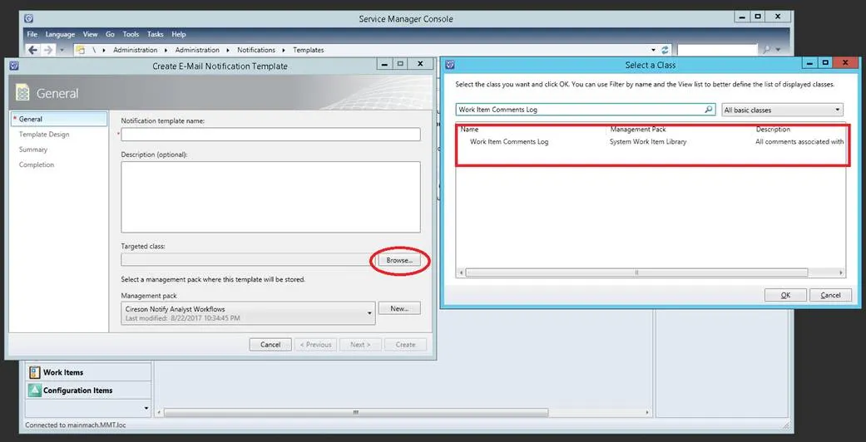Open the Help menu

click(x=179, y=34)
